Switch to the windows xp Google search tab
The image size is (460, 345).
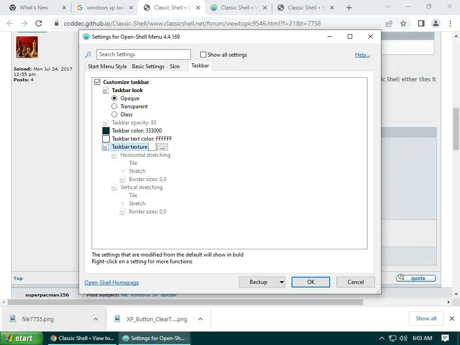pos(105,8)
